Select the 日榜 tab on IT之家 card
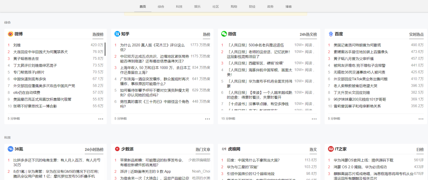The width and height of the screenshot is (428, 180). 420,150
